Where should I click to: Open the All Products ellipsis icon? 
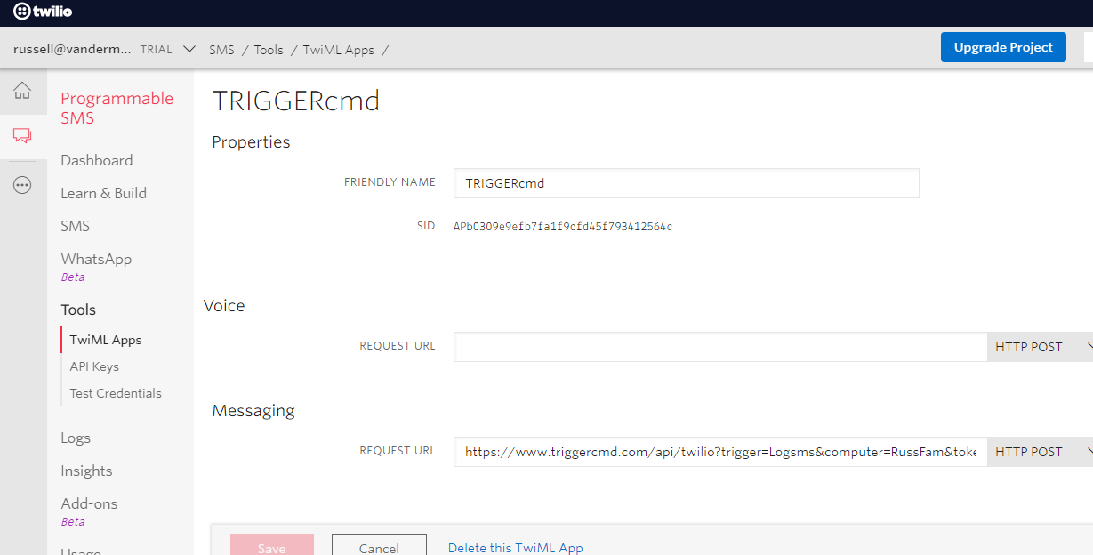pos(22,185)
